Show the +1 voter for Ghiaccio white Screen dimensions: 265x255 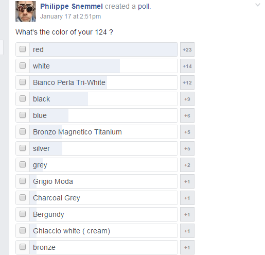pyautogui.click(x=187, y=231)
